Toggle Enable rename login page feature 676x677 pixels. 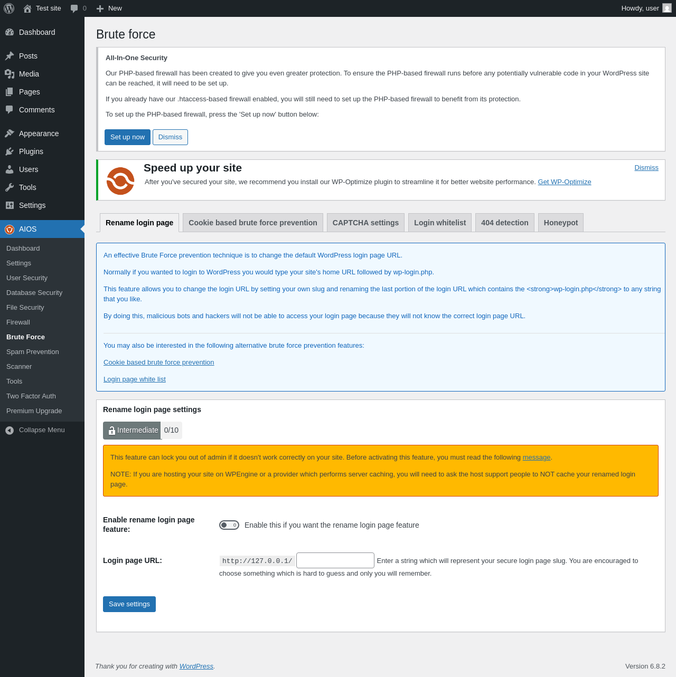229,525
